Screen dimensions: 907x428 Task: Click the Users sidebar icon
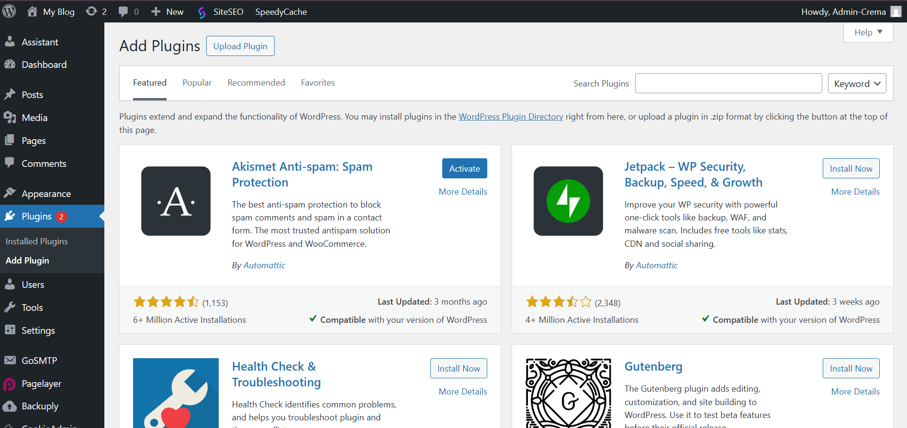coord(10,284)
